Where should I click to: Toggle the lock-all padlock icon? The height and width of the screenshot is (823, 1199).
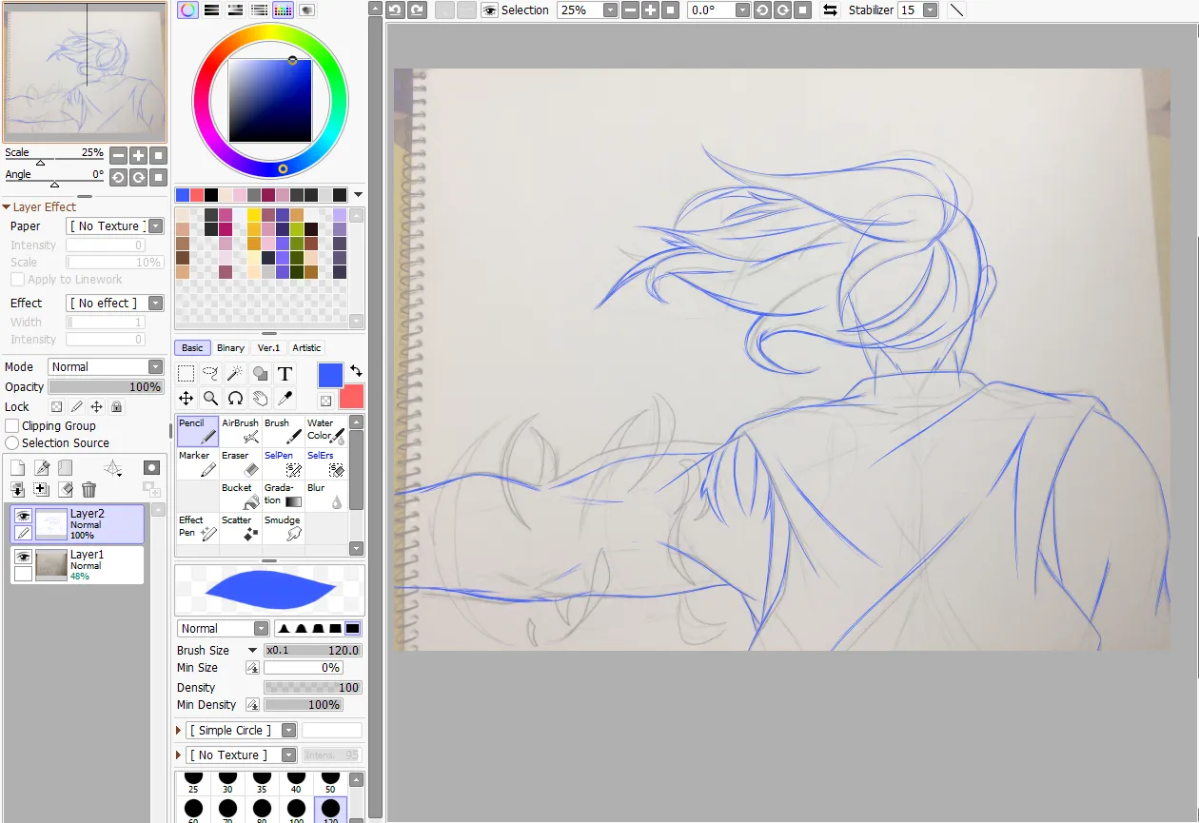click(116, 406)
